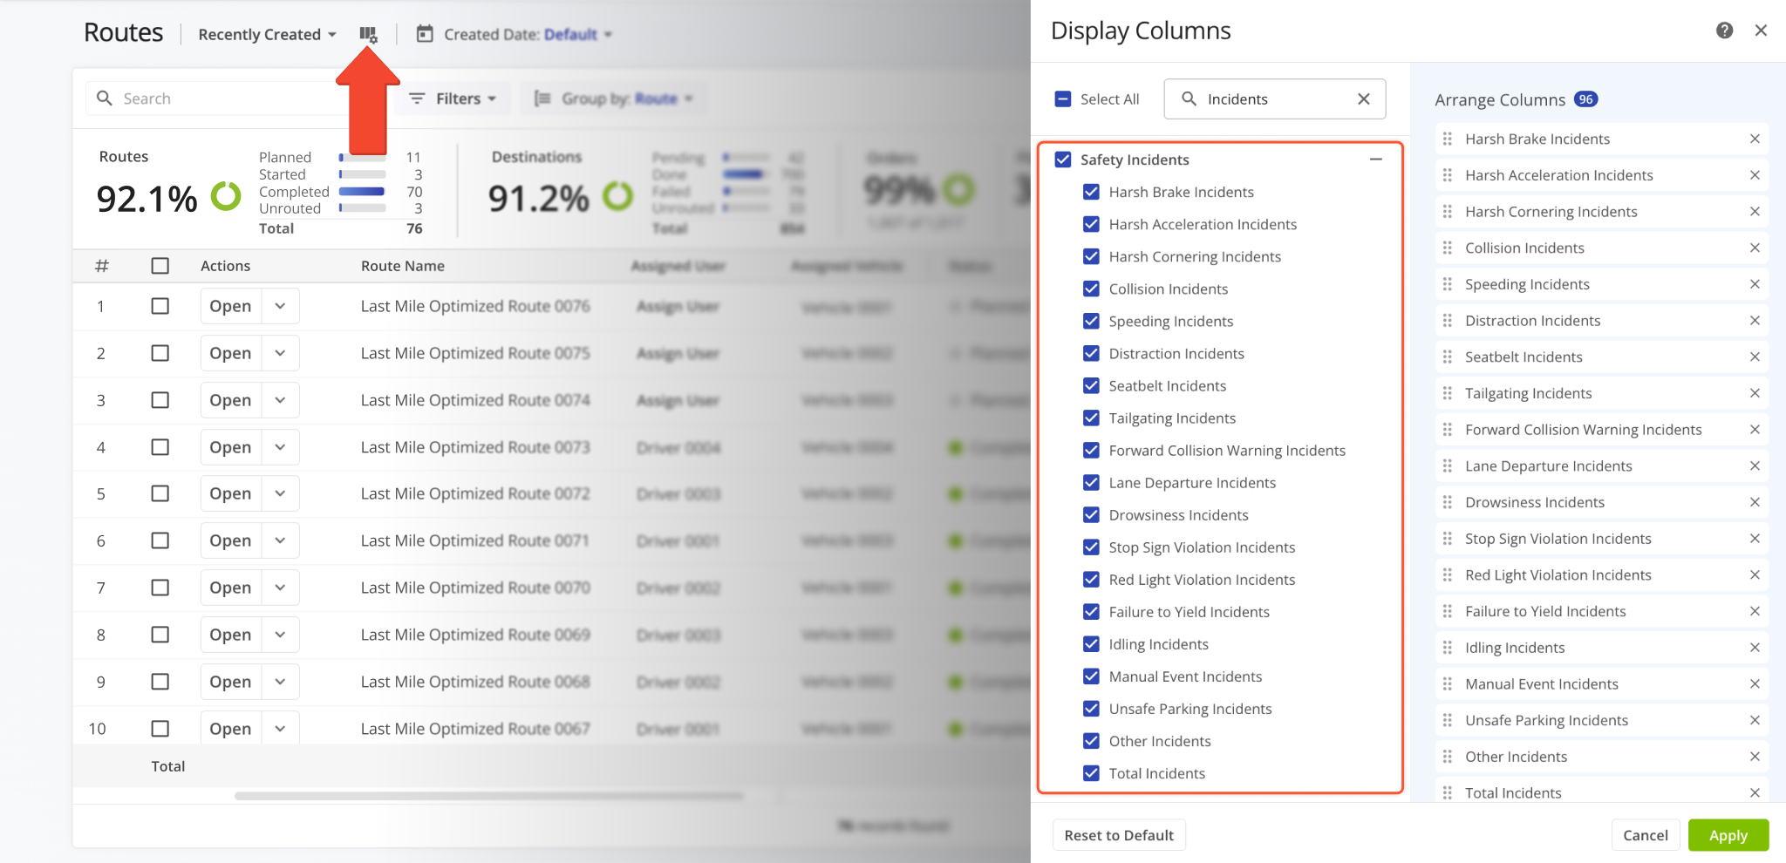
Task: Open the display columns settings icon
Action: [x=368, y=35]
